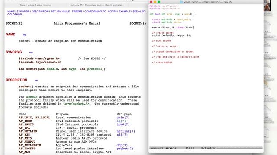
Task: Select the AF_INET row name in the table
Action: click(x=25, y=121)
